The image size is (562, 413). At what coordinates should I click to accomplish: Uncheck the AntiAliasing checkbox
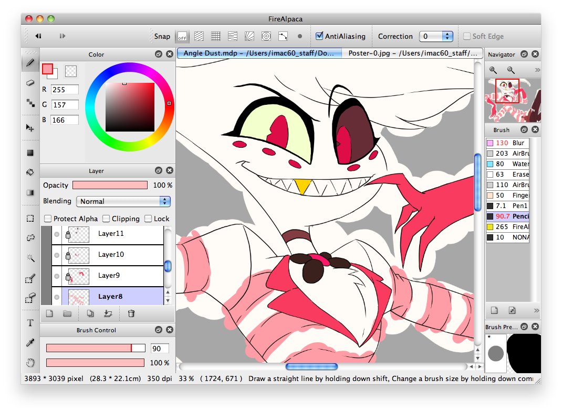click(319, 36)
